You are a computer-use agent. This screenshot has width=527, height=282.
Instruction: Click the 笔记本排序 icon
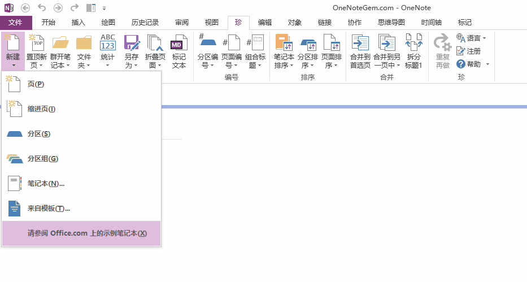284,42
